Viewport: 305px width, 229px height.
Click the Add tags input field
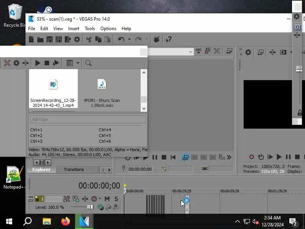(x=88, y=119)
